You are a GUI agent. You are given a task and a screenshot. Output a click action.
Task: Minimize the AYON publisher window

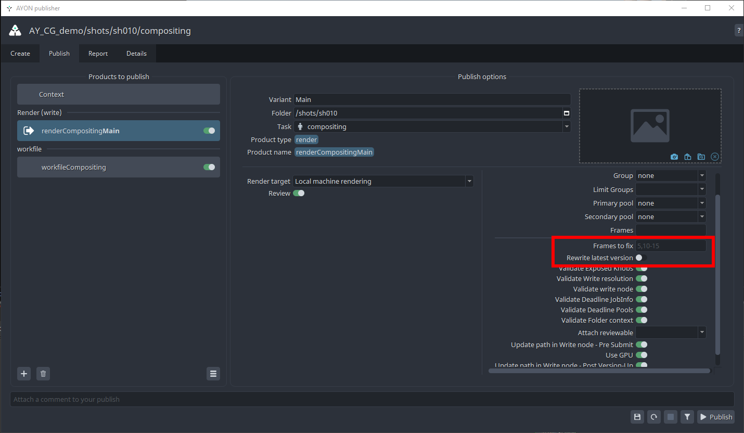coord(684,8)
